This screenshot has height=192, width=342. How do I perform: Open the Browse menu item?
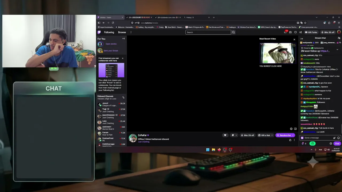pyautogui.click(x=122, y=32)
